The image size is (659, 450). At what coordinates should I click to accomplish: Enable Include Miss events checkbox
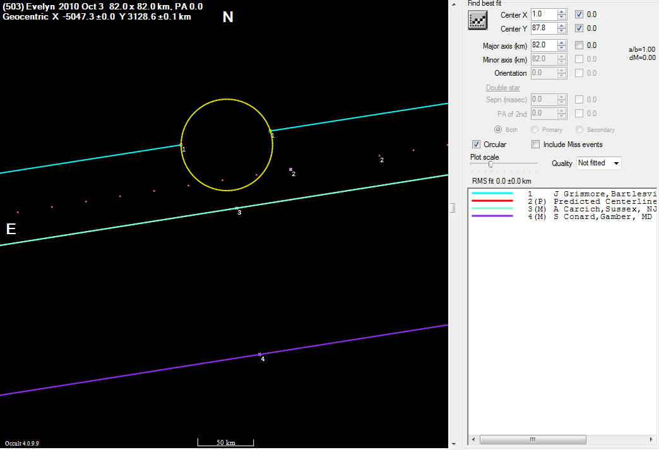pos(535,144)
